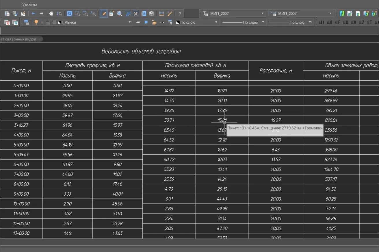Click the table title Ведомость объемов земработ
Image resolution: width=379 pixels, height=252 pixels.
[141, 51]
